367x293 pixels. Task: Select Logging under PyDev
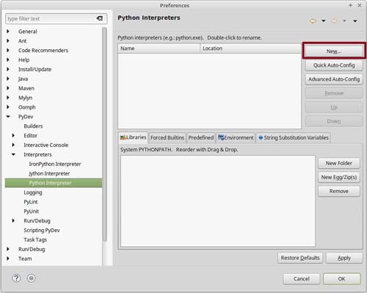click(33, 192)
